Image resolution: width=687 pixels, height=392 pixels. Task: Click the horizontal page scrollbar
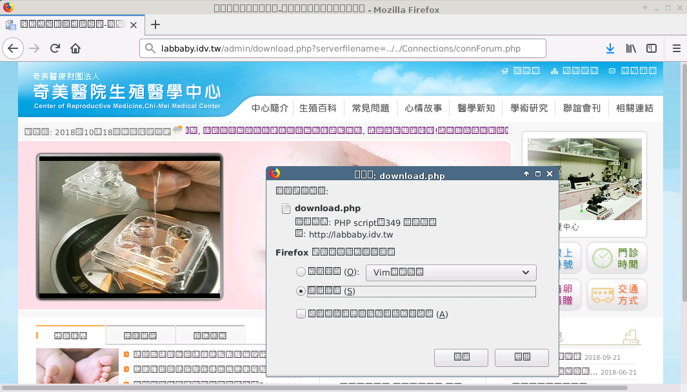(x=315, y=387)
